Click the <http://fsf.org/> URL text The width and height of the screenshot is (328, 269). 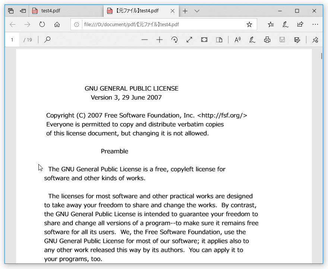click(222, 115)
